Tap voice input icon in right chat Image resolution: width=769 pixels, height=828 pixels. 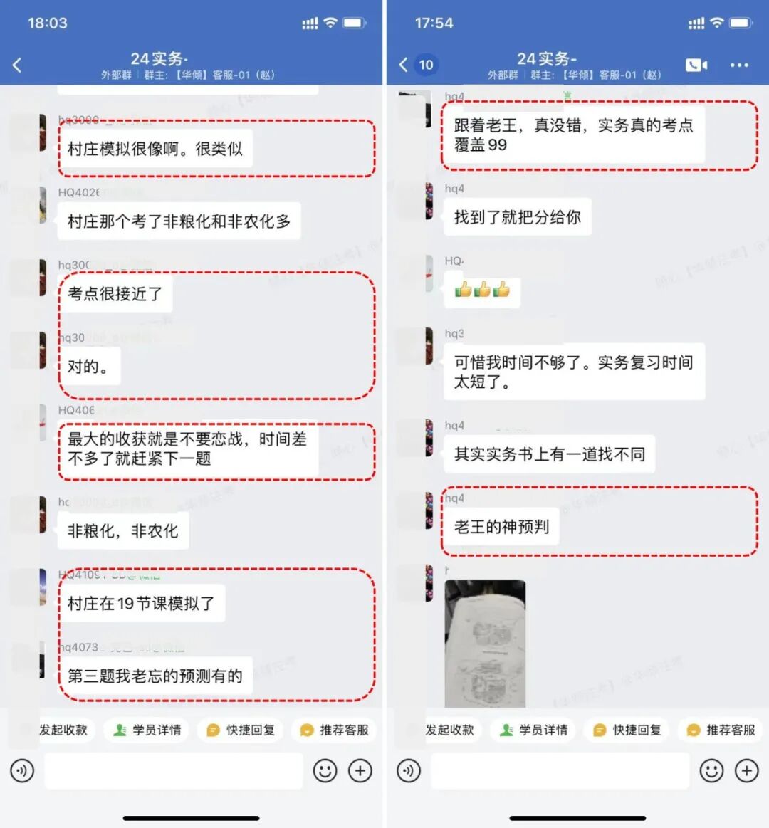[409, 771]
